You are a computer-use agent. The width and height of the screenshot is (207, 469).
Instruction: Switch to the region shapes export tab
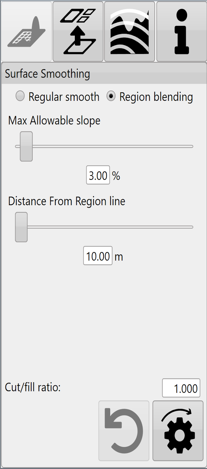(x=78, y=31)
